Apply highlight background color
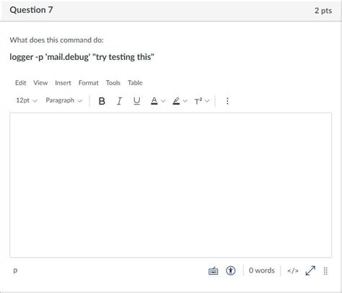The width and height of the screenshot is (342, 293). [x=176, y=101]
